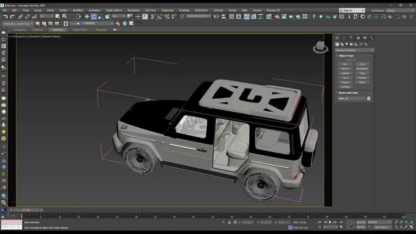The height and width of the screenshot is (234, 416).
Task: Open Standard Primitives category dropdown
Action: pyautogui.click(x=354, y=50)
